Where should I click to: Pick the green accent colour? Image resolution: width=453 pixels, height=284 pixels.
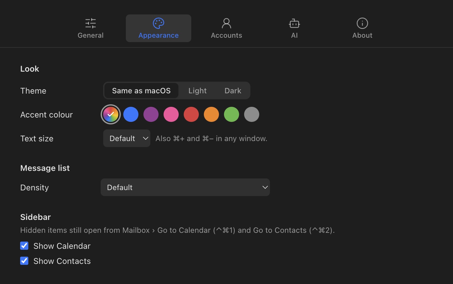pos(232,114)
